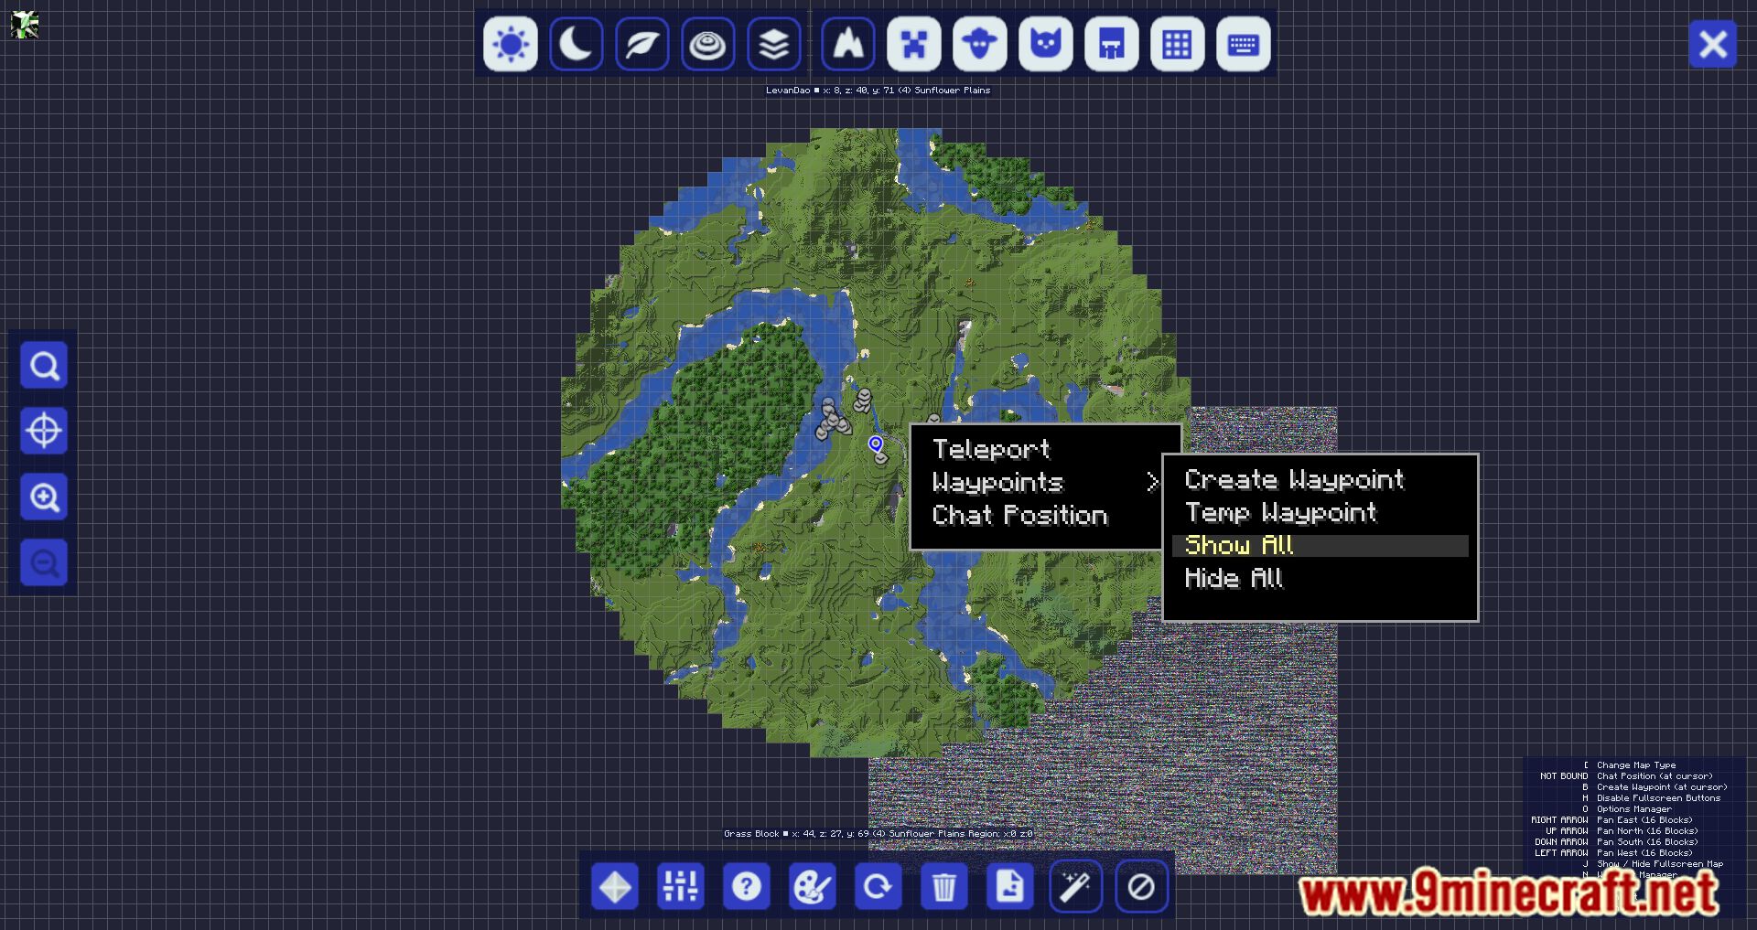
Task: Open the Waypoints submenu entry
Action: (997, 482)
